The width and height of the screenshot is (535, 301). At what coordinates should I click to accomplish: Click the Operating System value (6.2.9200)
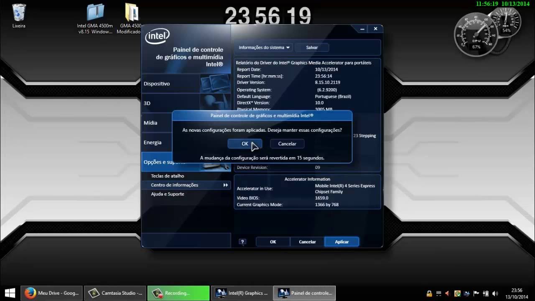(x=327, y=90)
